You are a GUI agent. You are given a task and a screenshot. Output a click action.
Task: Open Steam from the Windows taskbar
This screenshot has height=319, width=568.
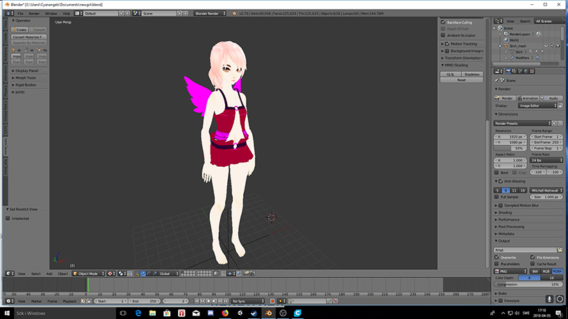pos(254,313)
